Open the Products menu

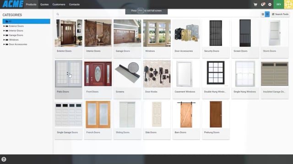click(x=31, y=4)
